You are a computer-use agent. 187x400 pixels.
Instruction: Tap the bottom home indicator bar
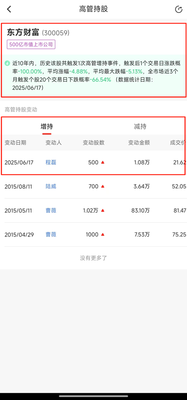93,396
